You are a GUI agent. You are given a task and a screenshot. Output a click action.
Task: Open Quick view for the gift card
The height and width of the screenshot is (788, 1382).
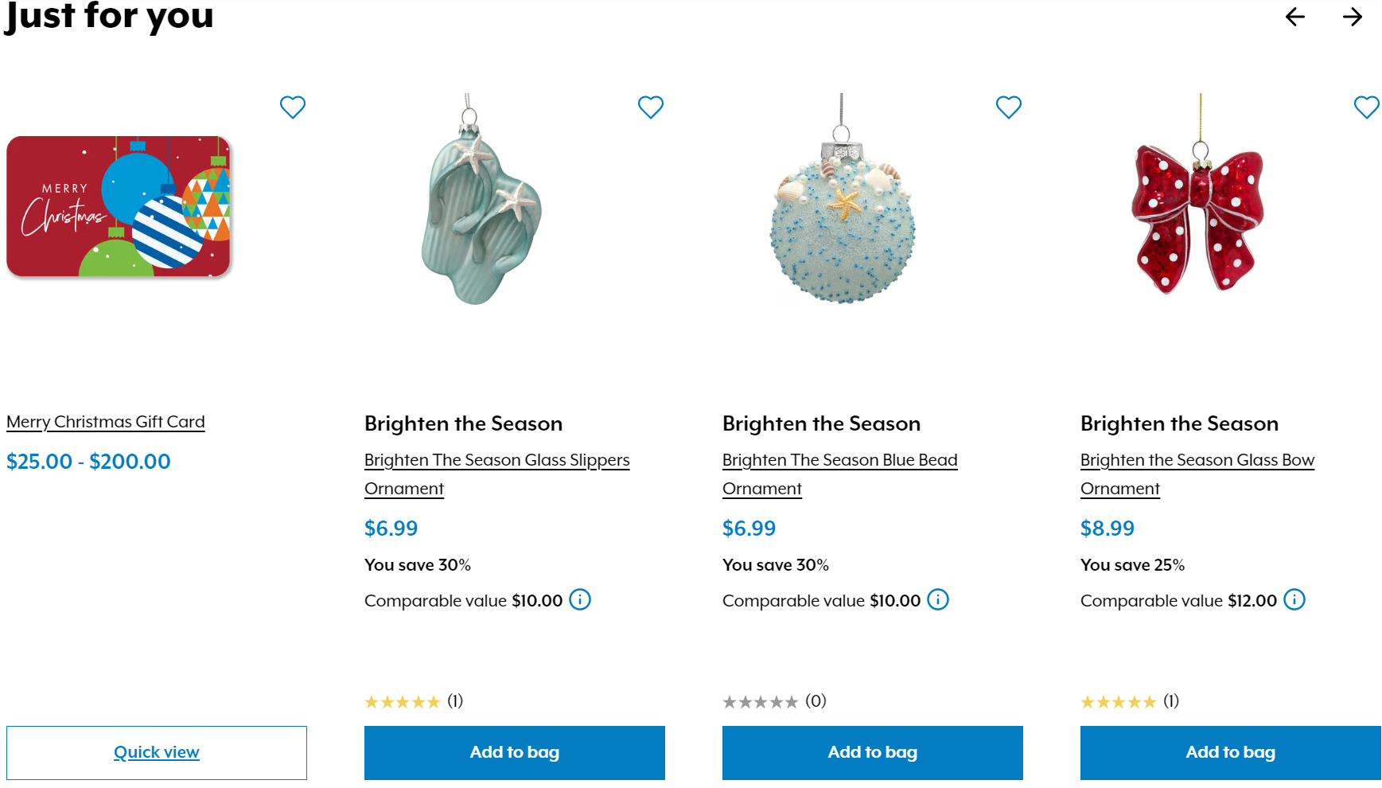157,752
